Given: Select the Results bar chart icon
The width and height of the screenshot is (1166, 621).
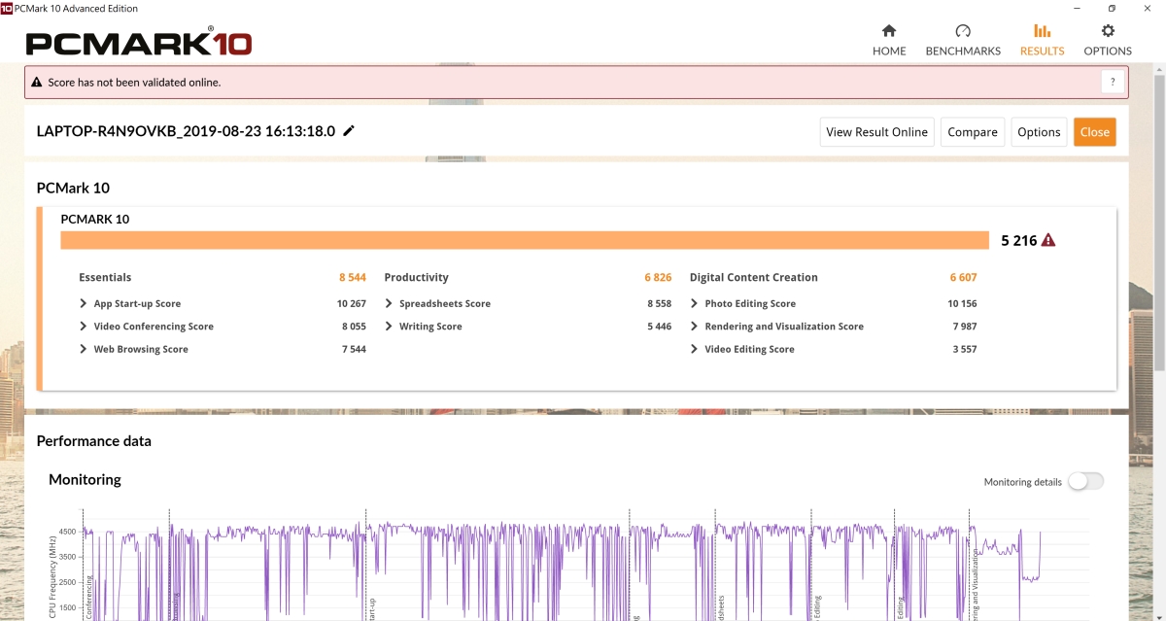Looking at the screenshot, I should (1042, 31).
